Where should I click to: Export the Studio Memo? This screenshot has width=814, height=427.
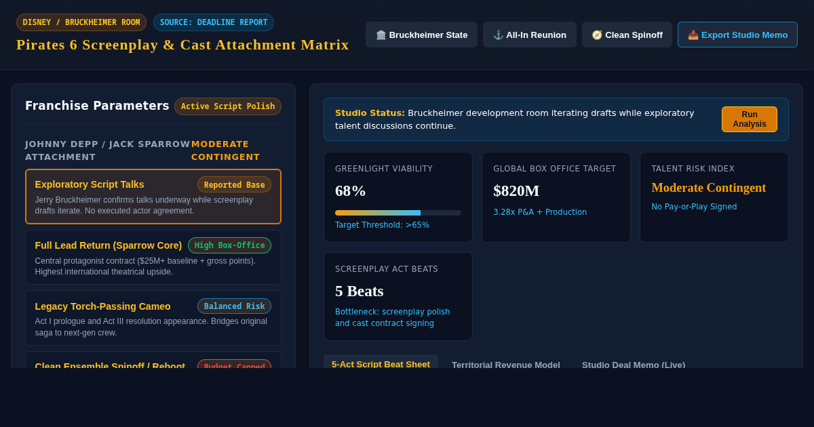tap(737, 35)
